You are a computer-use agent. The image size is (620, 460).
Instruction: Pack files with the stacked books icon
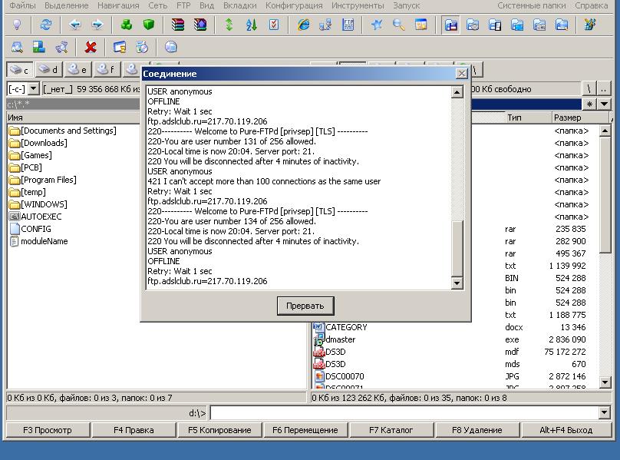click(178, 25)
